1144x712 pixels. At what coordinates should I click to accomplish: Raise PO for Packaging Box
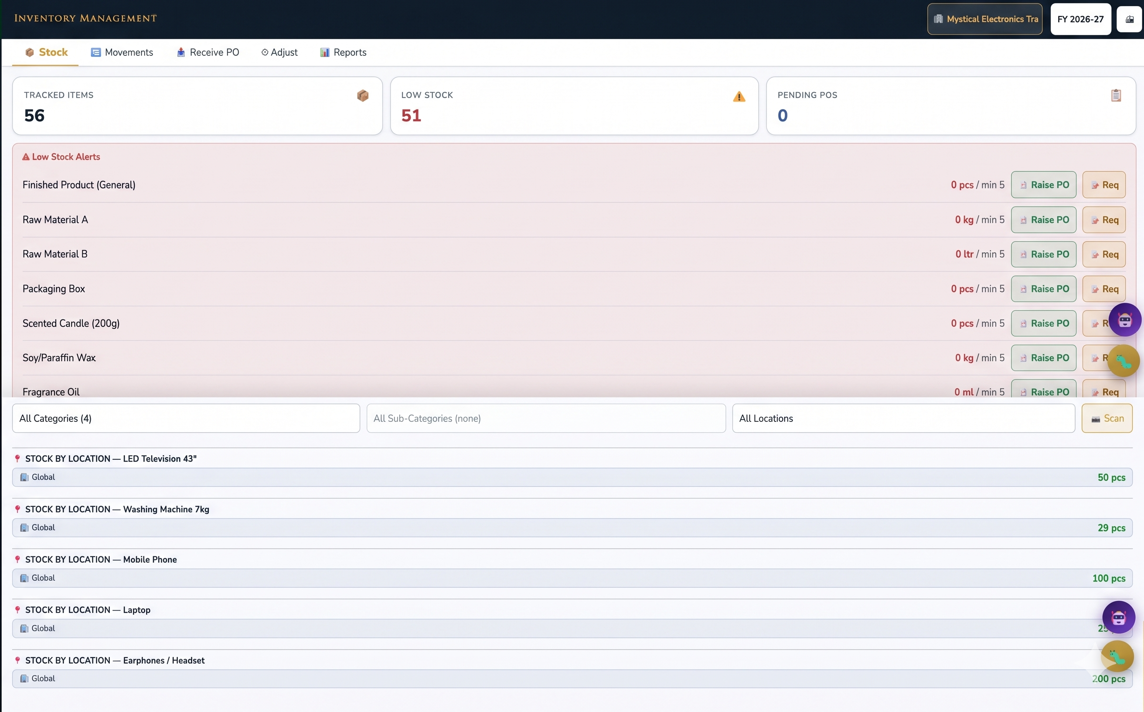point(1043,289)
